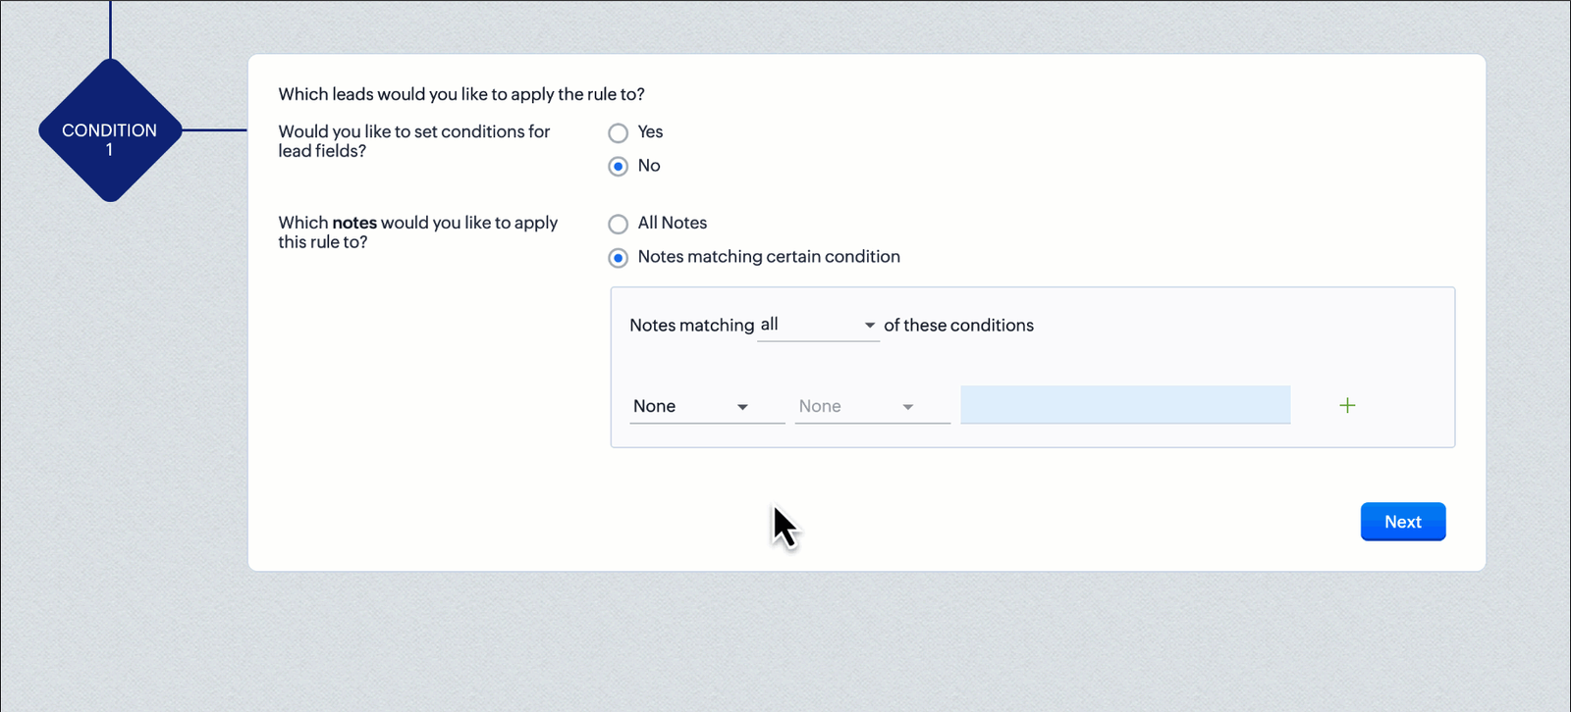Click the "of these conditions" text

(958, 326)
